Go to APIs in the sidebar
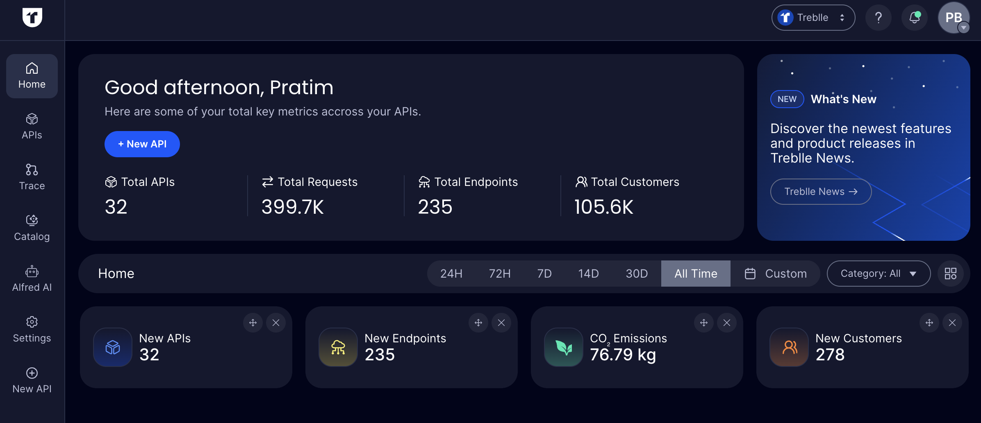The image size is (981, 423). 32,126
